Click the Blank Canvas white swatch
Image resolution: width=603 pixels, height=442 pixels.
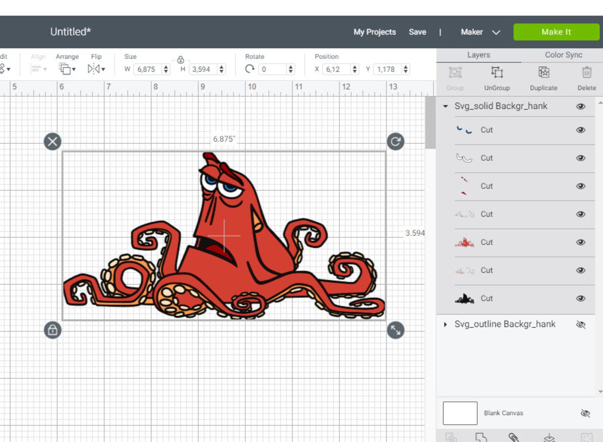pyautogui.click(x=460, y=413)
